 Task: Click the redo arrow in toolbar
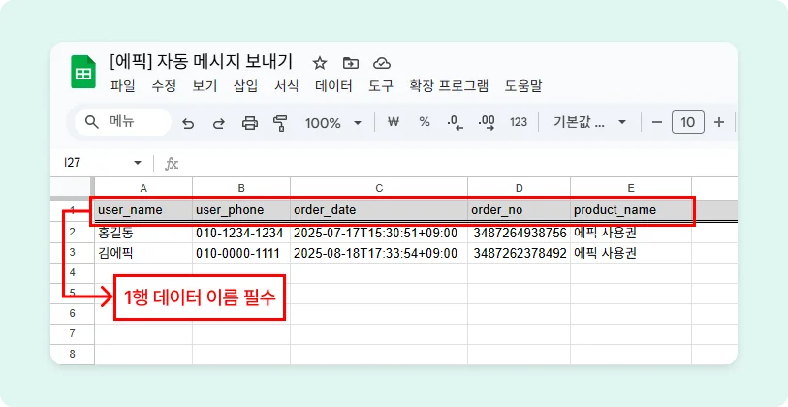219,123
